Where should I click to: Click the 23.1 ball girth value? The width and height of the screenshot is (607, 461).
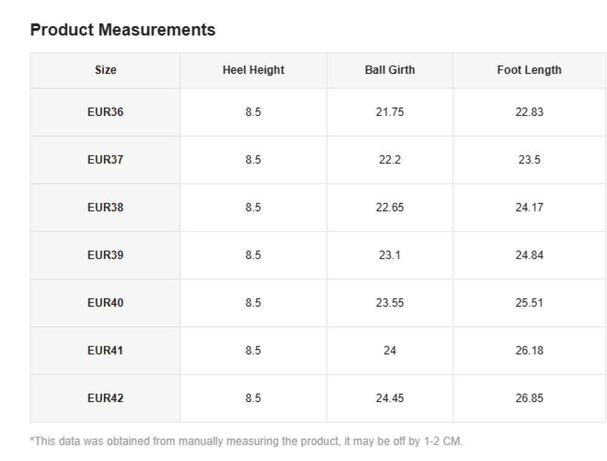click(390, 255)
